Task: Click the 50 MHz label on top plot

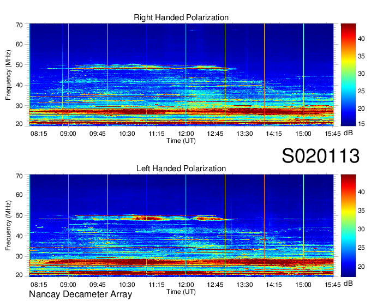Action: pos(20,65)
